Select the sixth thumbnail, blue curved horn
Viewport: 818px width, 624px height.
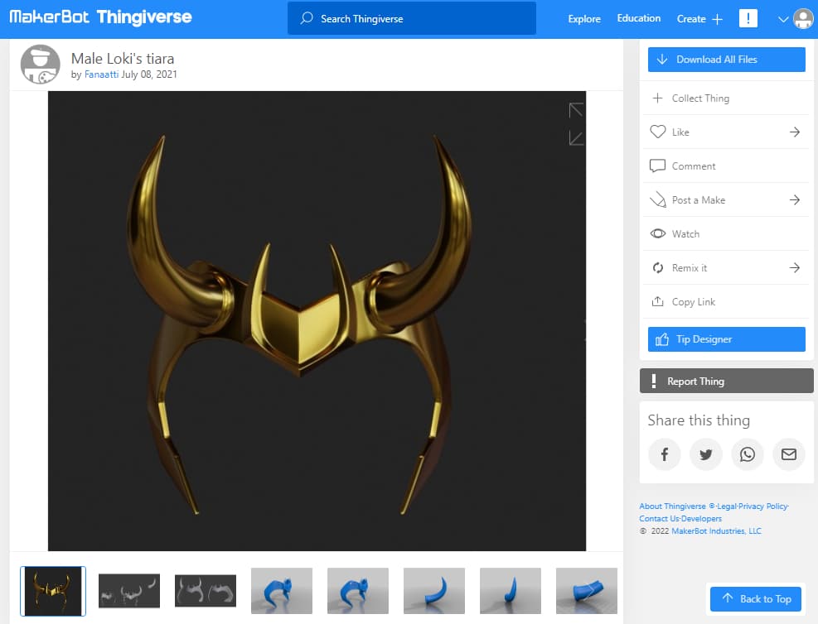[434, 591]
